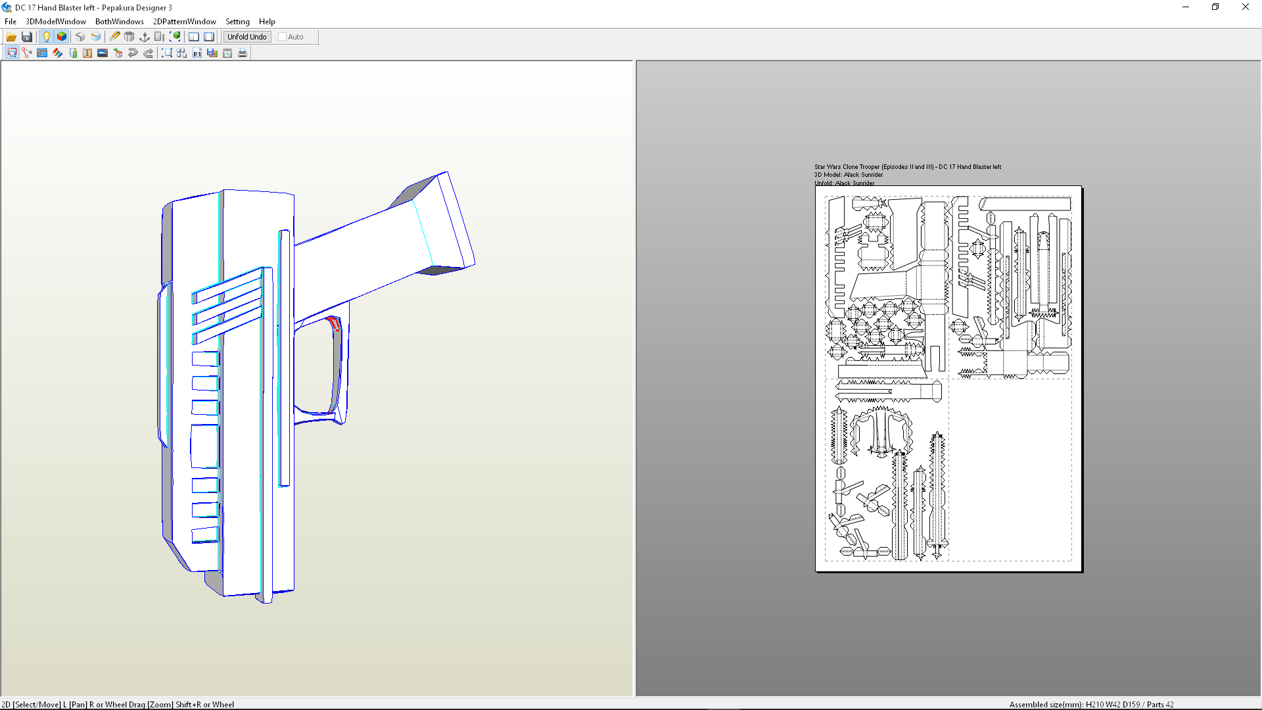Image resolution: width=1262 pixels, height=710 pixels.
Task: Click the check corresponding face icon
Action: 72,53
